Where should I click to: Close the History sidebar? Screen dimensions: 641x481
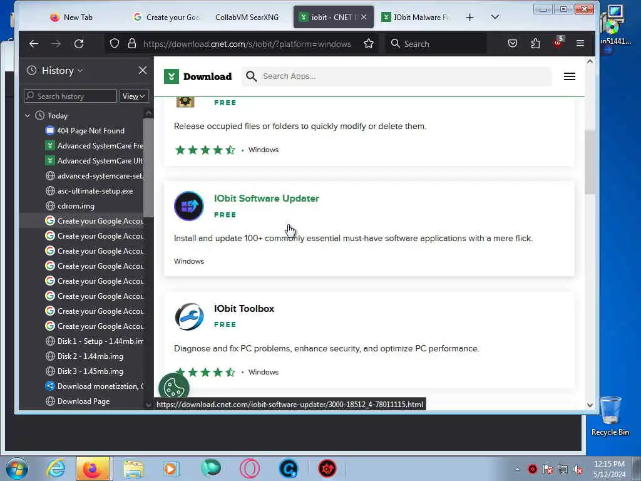click(142, 70)
